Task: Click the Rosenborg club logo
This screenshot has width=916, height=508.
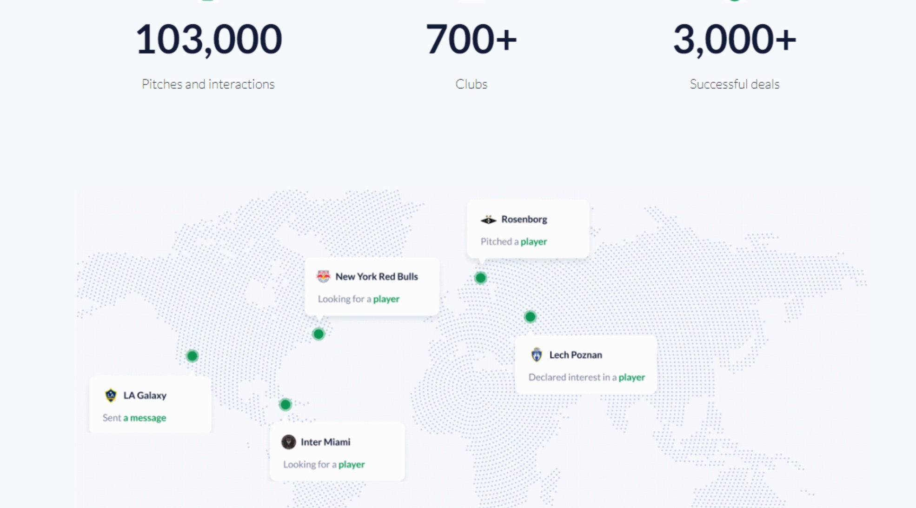Action: (488, 219)
